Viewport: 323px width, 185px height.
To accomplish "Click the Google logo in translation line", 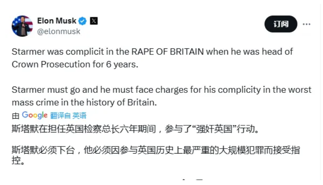I will (35, 115).
